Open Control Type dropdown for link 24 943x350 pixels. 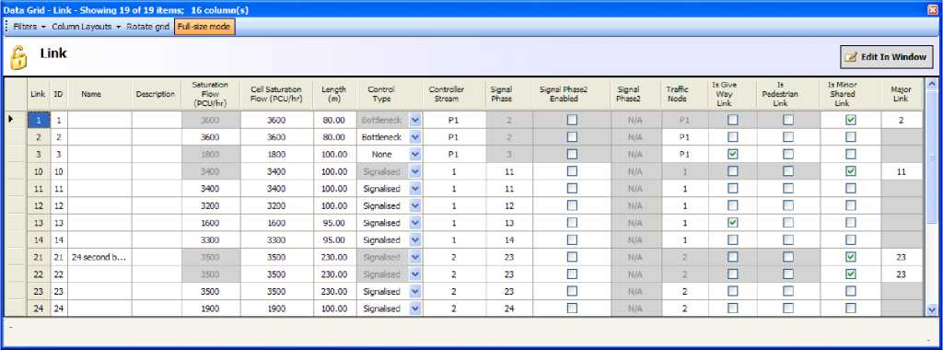click(x=414, y=309)
